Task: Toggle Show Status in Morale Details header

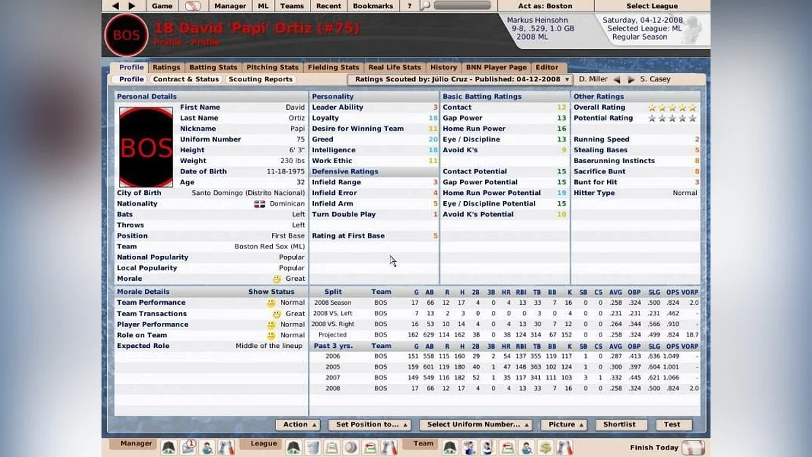Action: [x=271, y=292]
